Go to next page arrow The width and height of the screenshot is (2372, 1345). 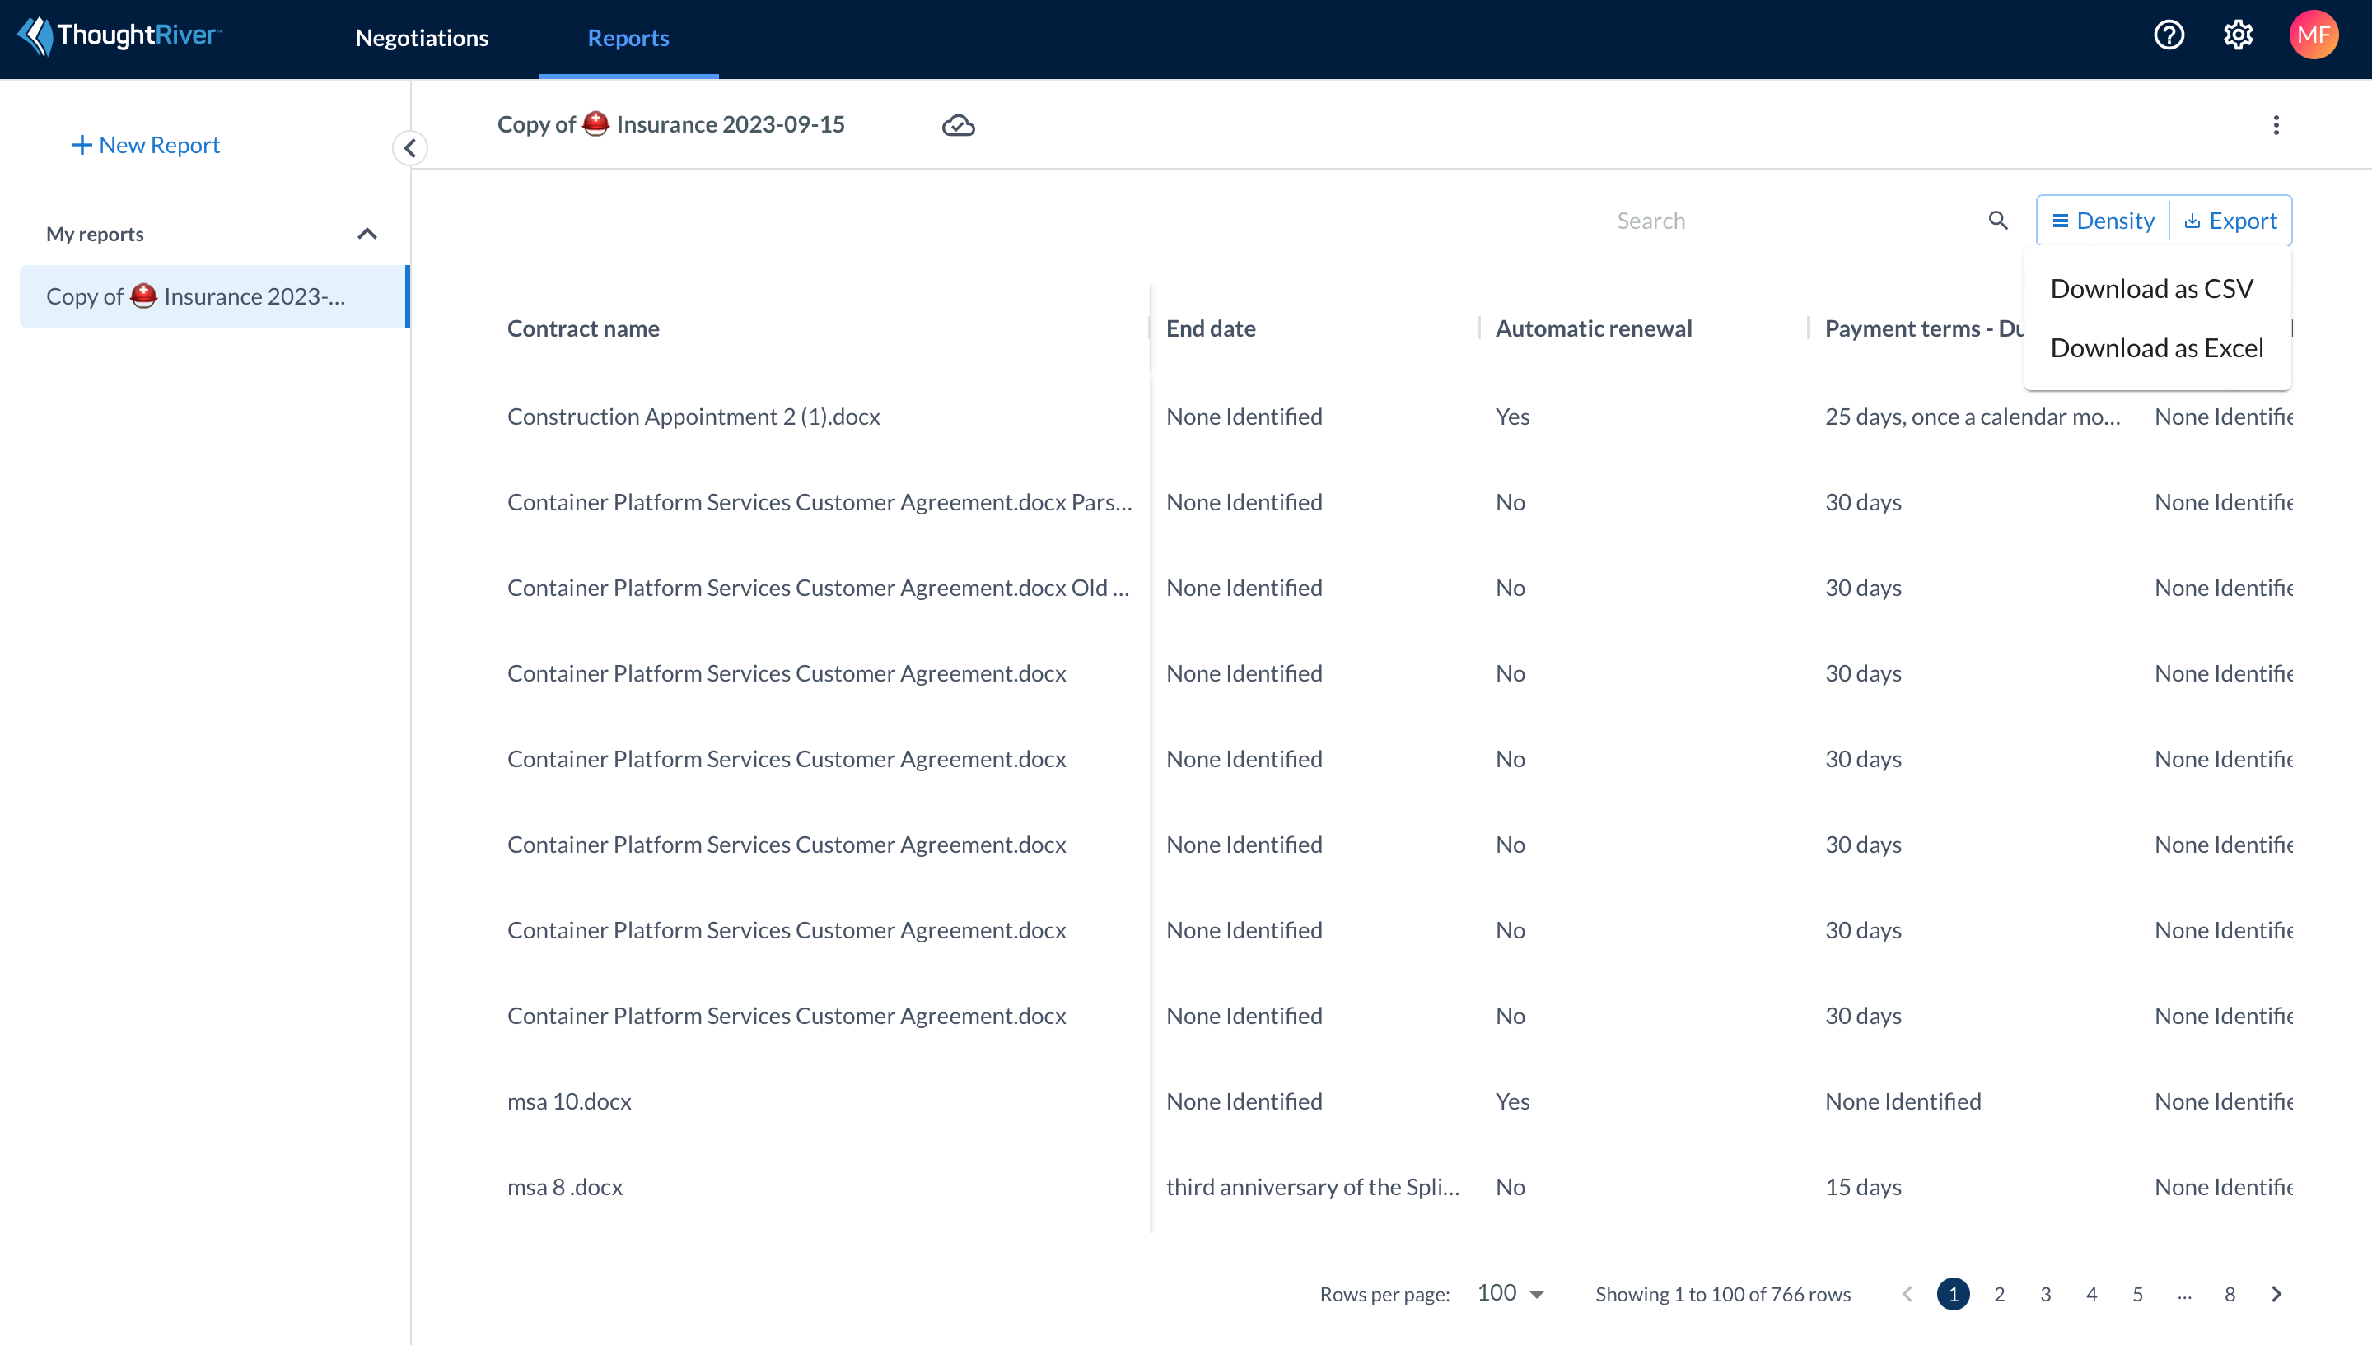click(x=2276, y=1293)
